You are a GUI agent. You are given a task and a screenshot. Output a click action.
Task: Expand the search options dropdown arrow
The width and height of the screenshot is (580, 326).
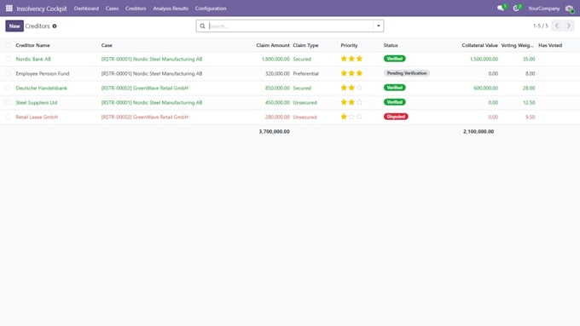click(379, 26)
